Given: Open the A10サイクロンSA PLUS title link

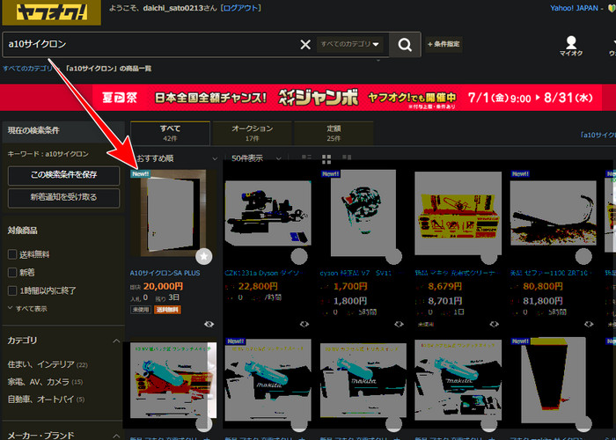Looking at the screenshot, I should 165,273.
